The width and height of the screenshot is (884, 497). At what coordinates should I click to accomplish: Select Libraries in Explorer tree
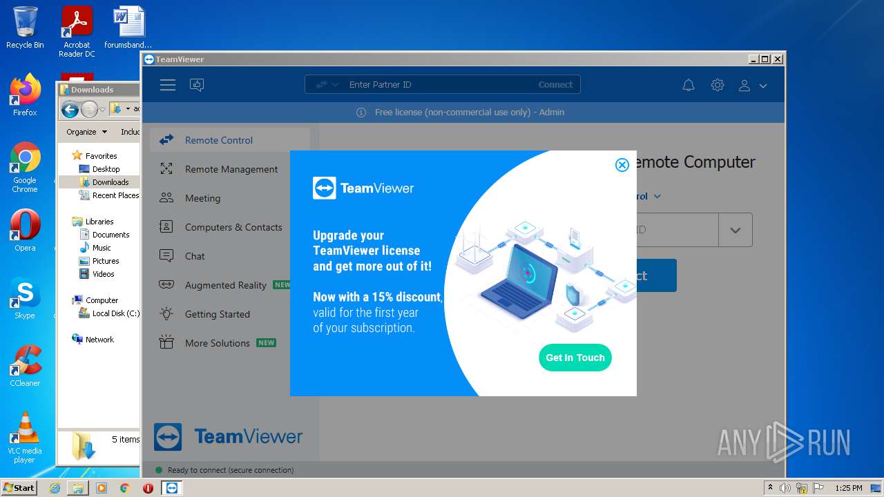pos(99,222)
